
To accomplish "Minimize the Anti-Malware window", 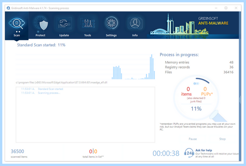I will click(216, 8).
